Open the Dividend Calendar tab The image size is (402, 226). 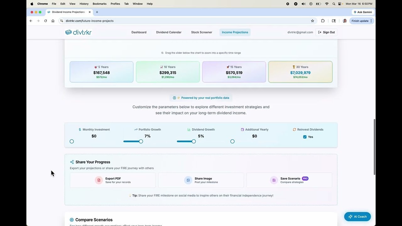[x=169, y=32]
